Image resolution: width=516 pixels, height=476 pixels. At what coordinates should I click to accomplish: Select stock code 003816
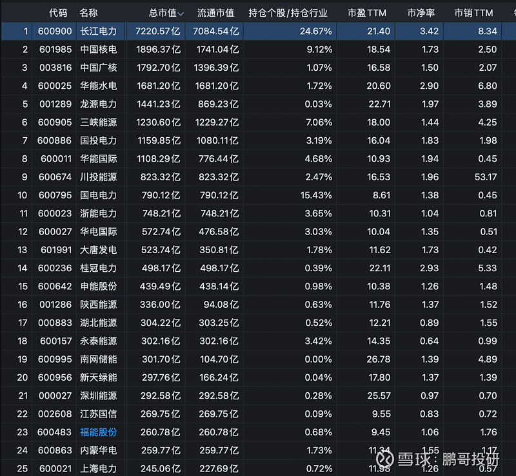tap(55, 68)
